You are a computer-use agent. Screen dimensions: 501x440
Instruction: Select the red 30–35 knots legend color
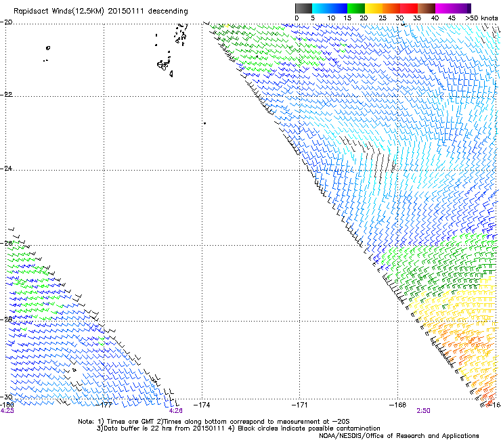[409, 8]
